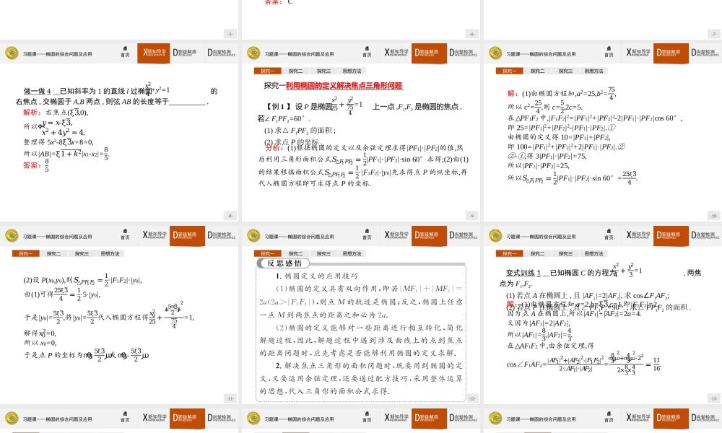Open the 首页 home icon on slide 9
The height and width of the screenshot is (433, 722).
point(367,52)
